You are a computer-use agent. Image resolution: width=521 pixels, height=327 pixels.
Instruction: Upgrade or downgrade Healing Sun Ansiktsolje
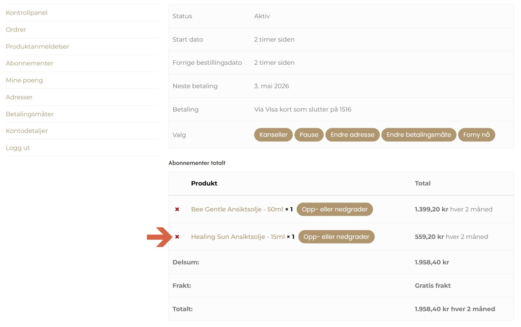click(x=336, y=237)
